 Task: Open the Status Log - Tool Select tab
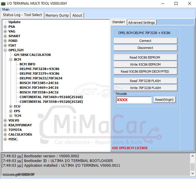(23, 15)
